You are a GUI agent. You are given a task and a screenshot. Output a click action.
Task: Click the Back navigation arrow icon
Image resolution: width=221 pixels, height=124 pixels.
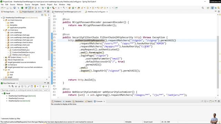[x=105, y=8]
